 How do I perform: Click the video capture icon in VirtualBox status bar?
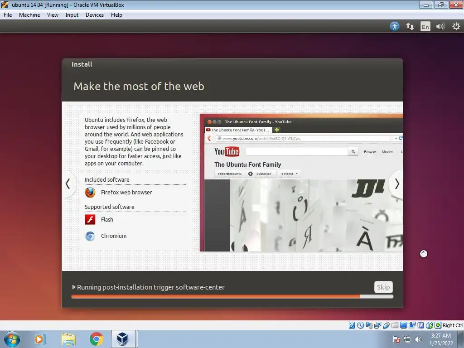pyautogui.click(x=412, y=325)
